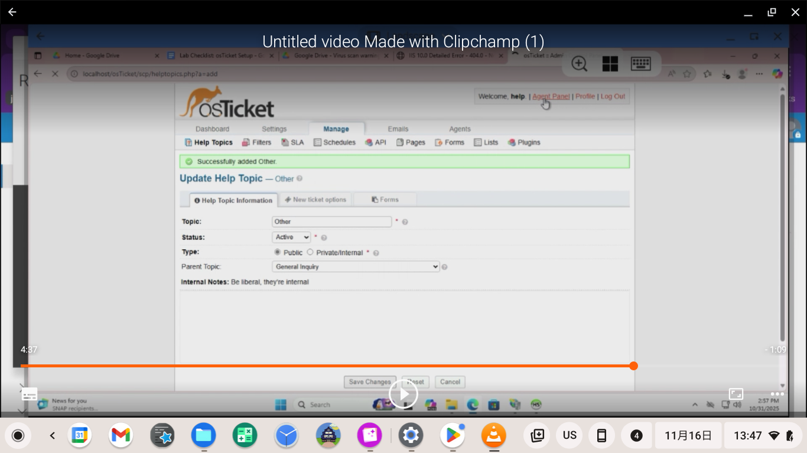807x453 pixels.
Task: Open the Status dropdown showing Active
Action: click(291, 237)
